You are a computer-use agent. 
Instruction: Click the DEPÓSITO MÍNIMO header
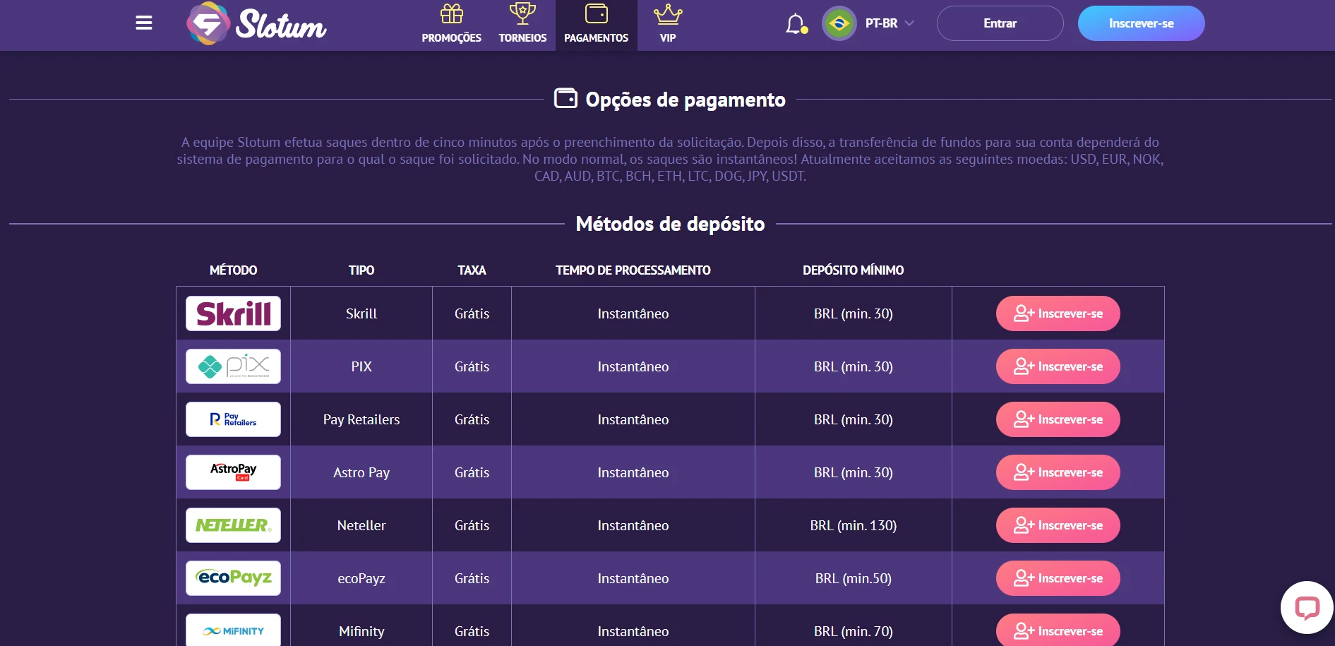pos(853,270)
